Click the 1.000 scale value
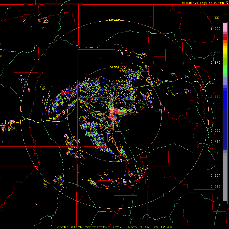Screen dimensions: 229x229 tap(216, 28)
